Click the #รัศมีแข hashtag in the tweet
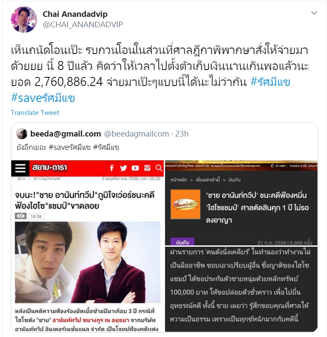 click(x=270, y=82)
